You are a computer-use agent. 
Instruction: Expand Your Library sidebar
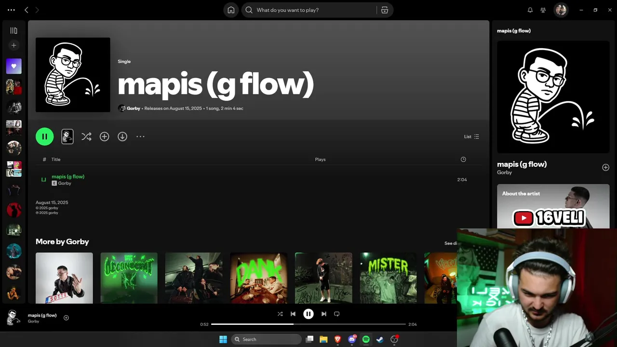point(13,30)
